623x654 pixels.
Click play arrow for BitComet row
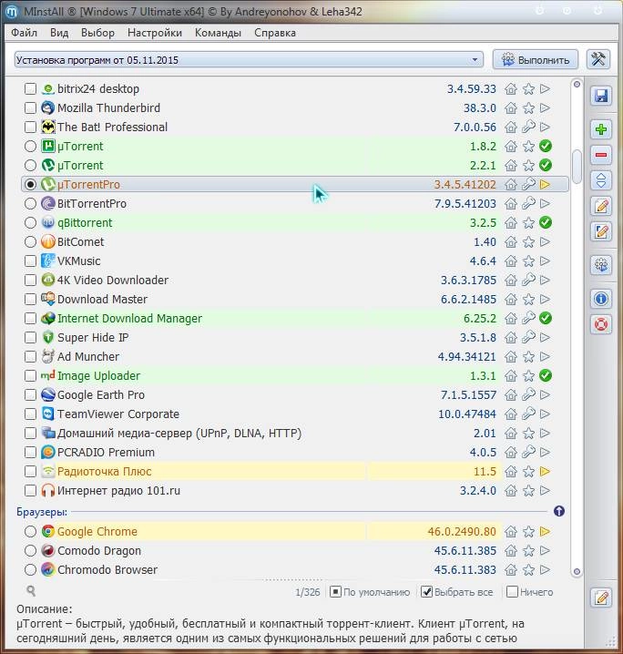click(545, 242)
